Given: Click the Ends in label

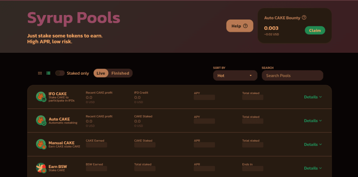Looking at the screenshot, I should coord(247,164).
